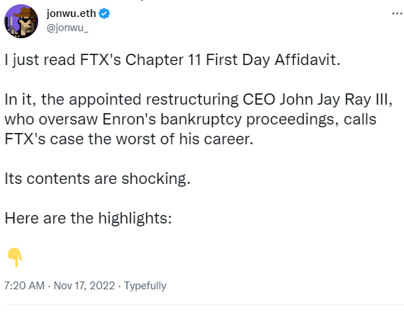Screen dimensions: 404x319
Task: Open the 7:20 AM timestamp link
Action: point(25,286)
